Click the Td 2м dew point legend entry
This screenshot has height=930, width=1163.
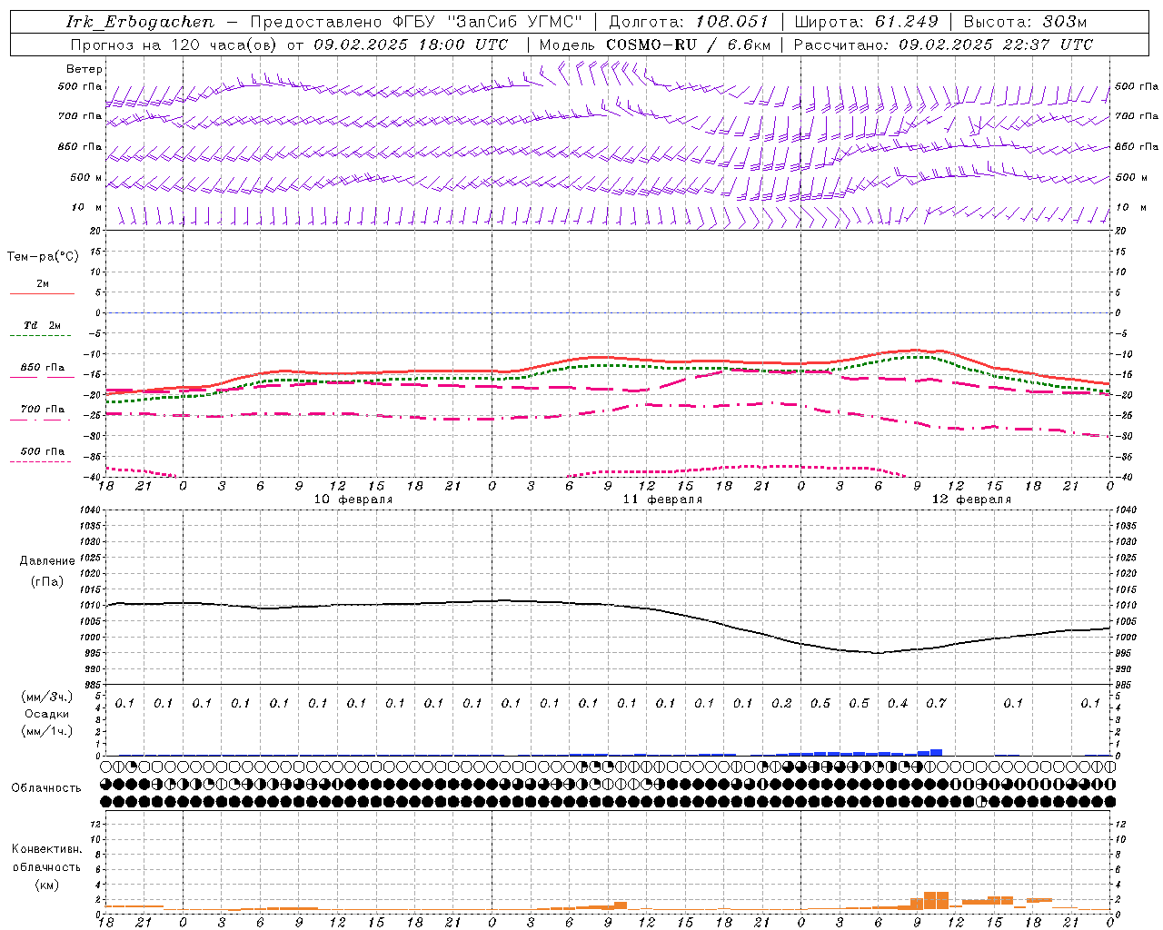click(x=43, y=325)
